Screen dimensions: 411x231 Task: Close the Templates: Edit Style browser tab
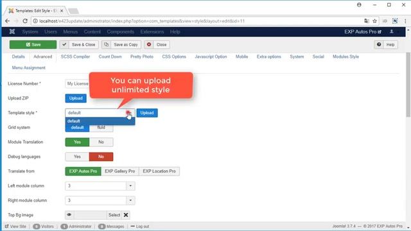[62, 11]
